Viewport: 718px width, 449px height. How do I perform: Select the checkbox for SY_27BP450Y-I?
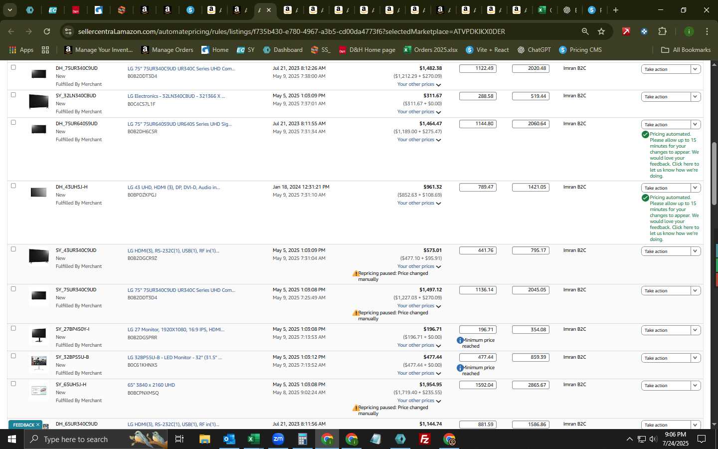point(13,328)
